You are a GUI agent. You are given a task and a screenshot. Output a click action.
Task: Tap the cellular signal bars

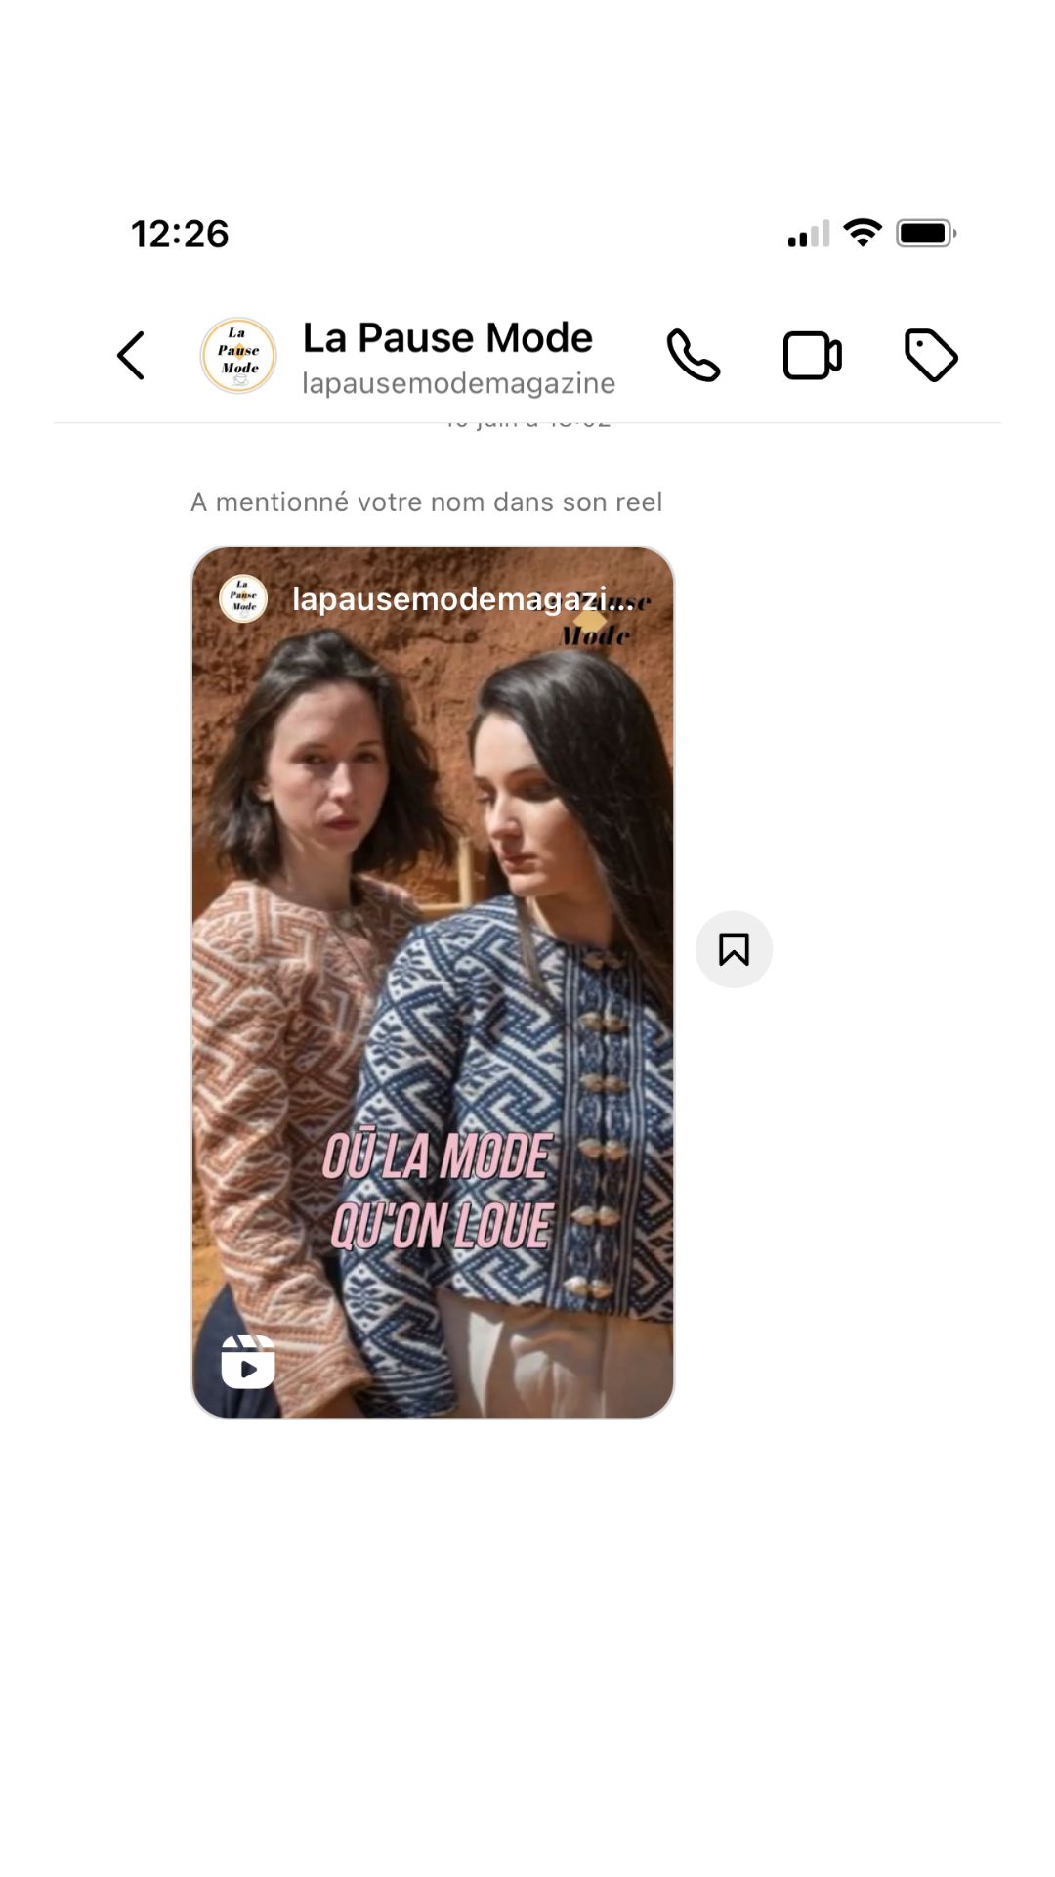(x=809, y=234)
